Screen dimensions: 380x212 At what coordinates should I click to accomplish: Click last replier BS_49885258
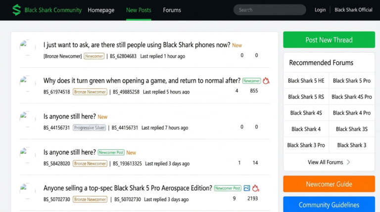coord(126,92)
